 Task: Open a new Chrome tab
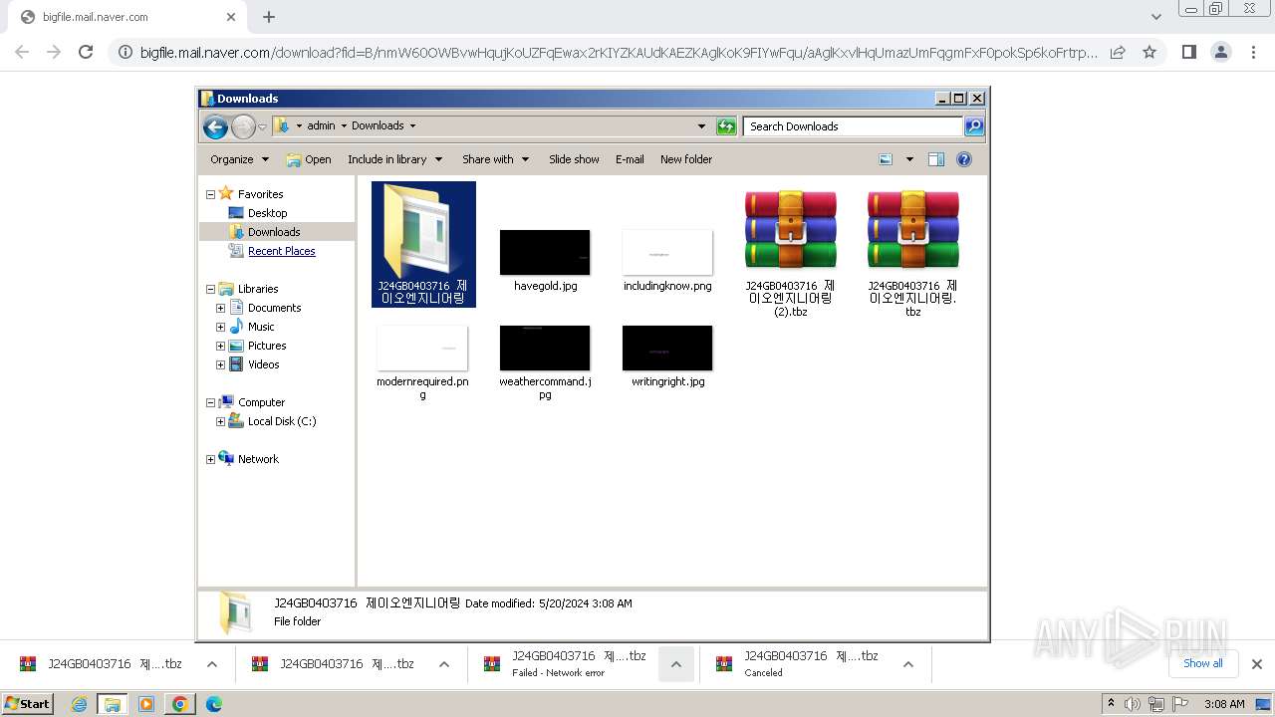269,17
